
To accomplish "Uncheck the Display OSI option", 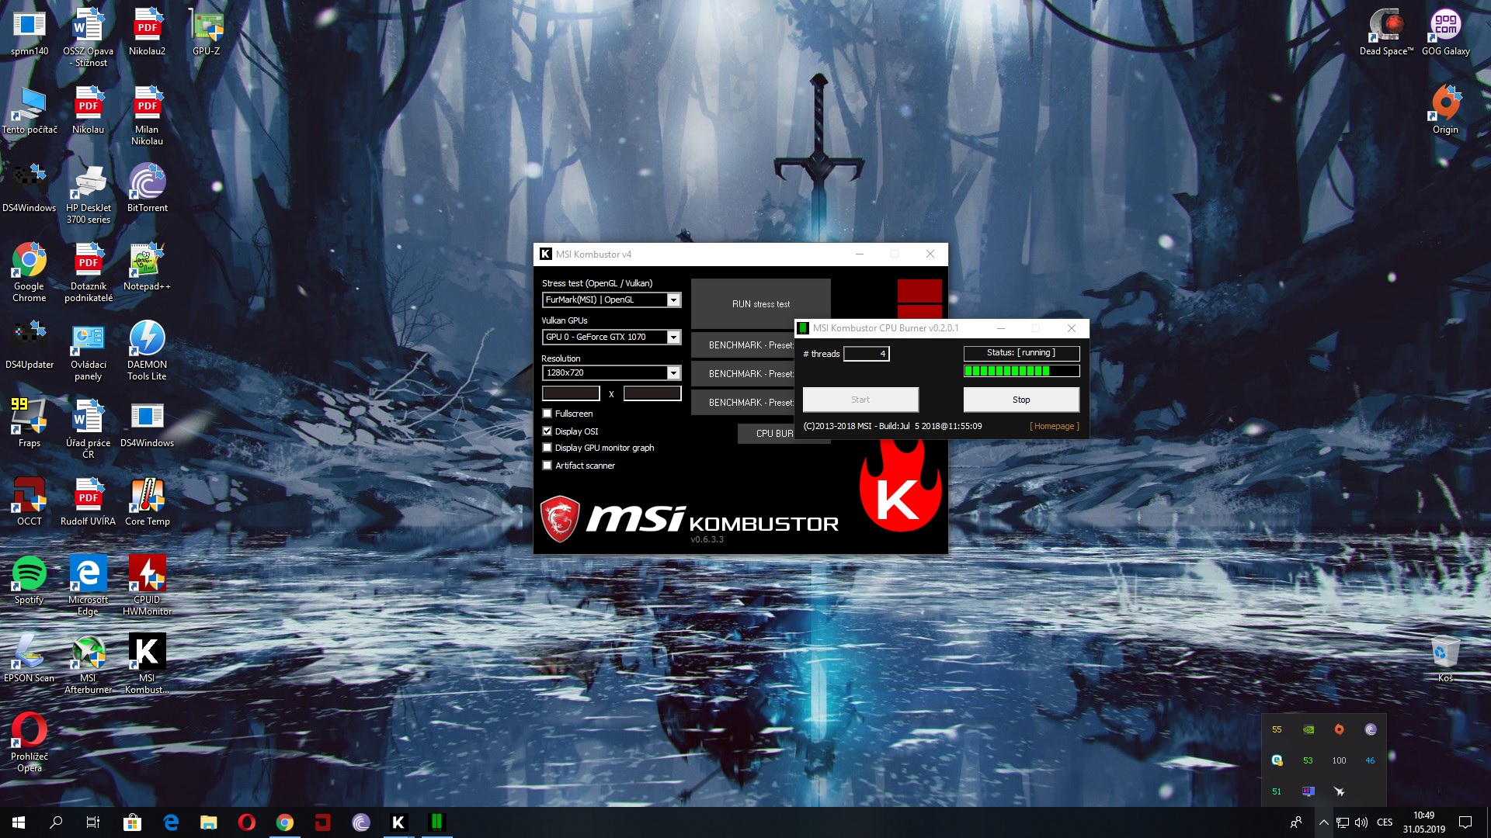I will point(547,431).
